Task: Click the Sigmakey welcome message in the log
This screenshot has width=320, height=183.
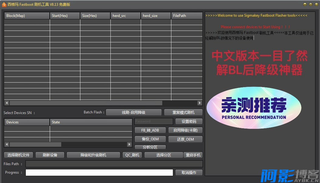Action: pos(256,15)
